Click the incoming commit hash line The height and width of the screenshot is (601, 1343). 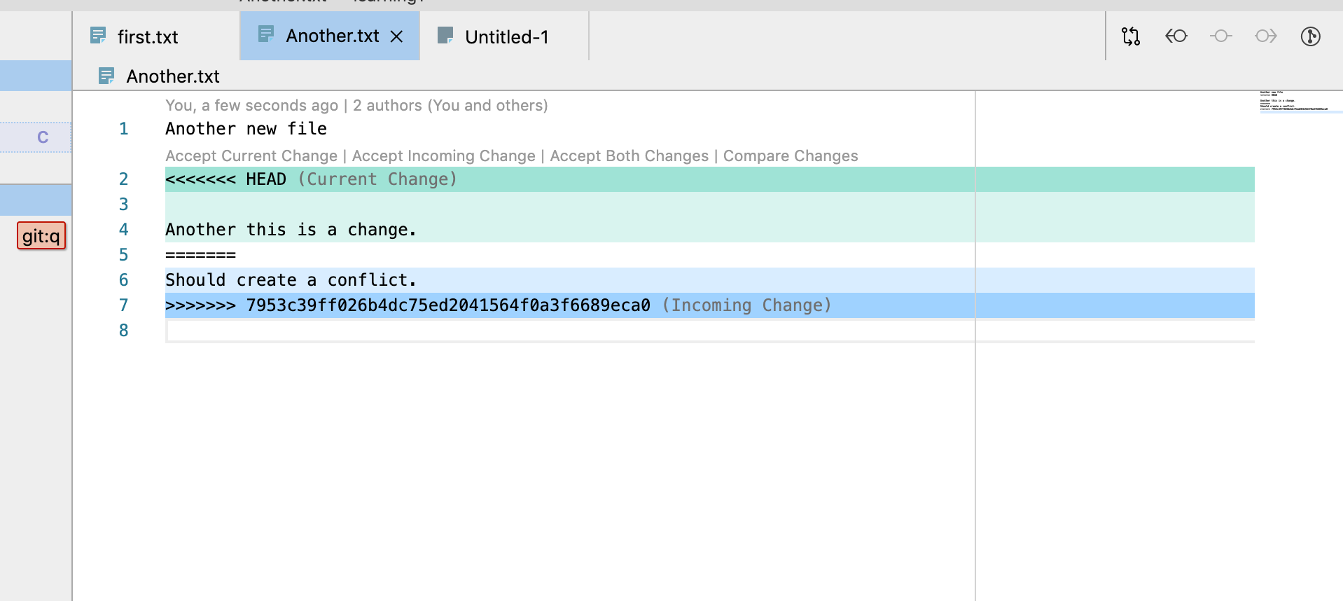(710, 305)
